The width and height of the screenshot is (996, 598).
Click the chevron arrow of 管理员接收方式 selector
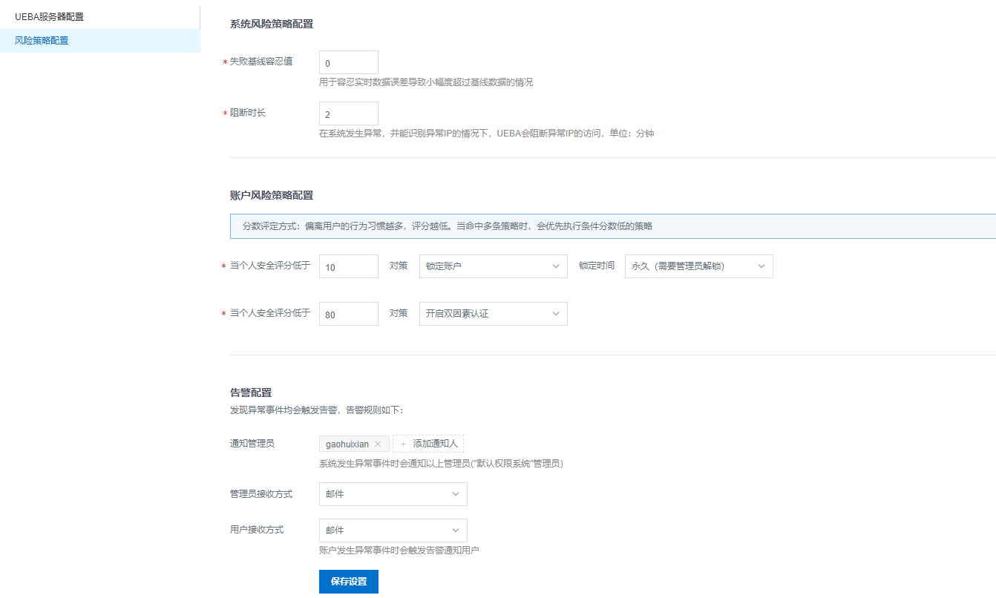(x=456, y=494)
